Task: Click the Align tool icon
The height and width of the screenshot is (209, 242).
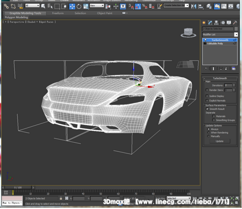Action: click(x=201, y=6)
